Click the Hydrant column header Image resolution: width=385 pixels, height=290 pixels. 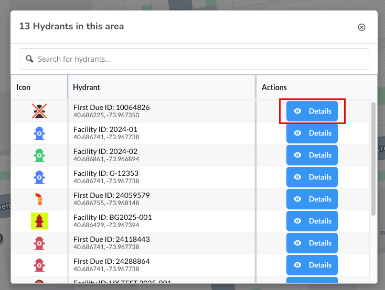pyautogui.click(x=87, y=87)
